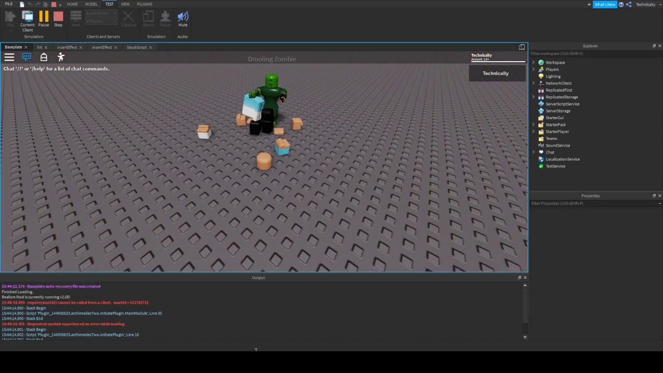Screen dimensions: 663x373
Task: Click the Output panel down scroll arrow
Action: pos(525,337)
